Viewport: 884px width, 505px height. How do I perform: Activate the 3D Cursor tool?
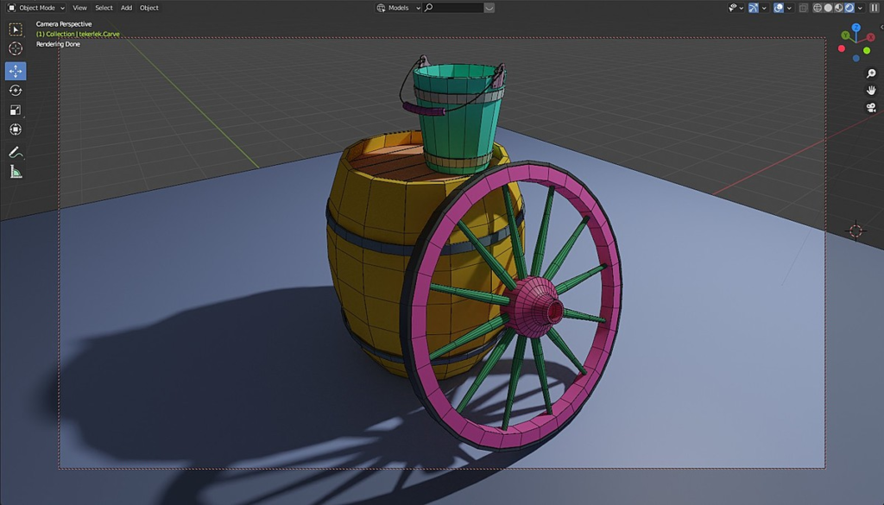(x=16, y=48)
